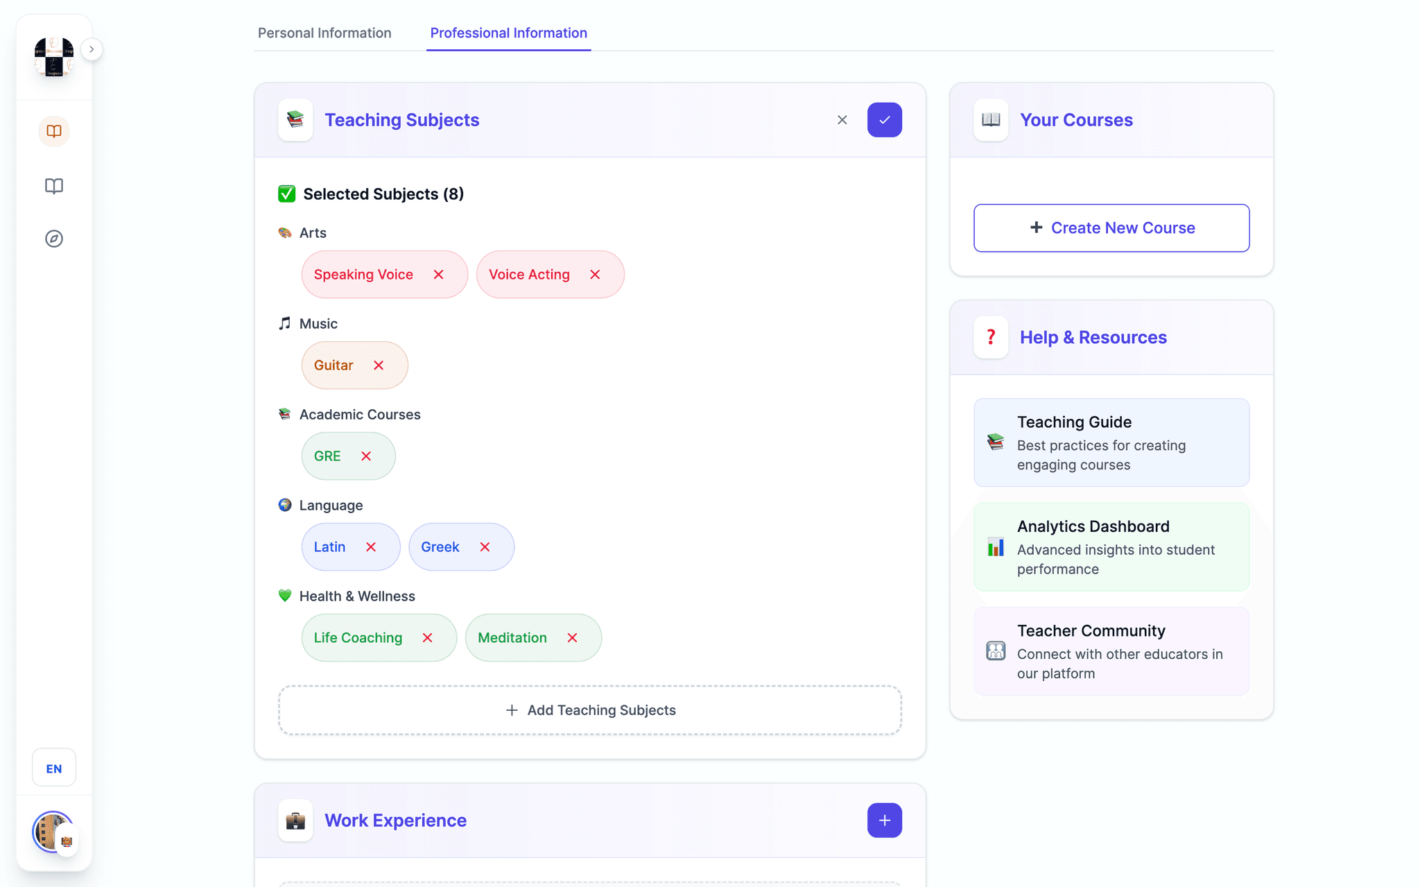
Task: Click Create New Course button
Action: pos(1111,228)
